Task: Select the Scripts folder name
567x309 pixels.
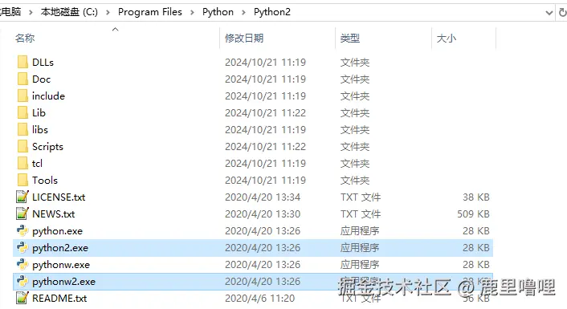Action: (x=47, y=147)
